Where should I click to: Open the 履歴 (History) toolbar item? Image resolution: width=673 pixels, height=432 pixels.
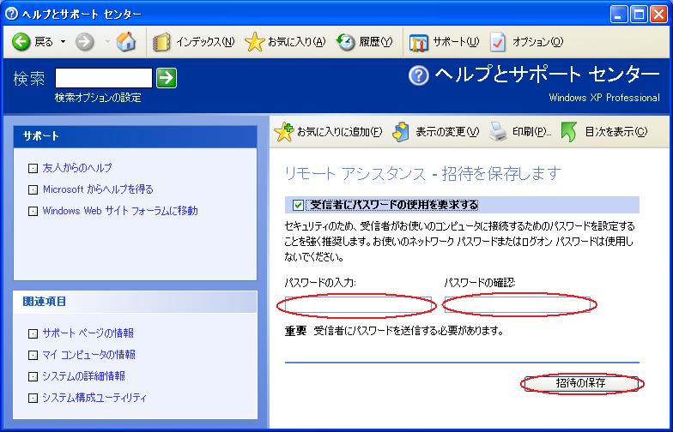[346, 42]
